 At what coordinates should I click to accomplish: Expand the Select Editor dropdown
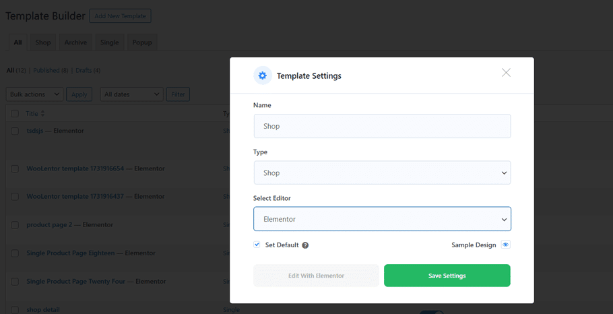click(x=382, y=219)
